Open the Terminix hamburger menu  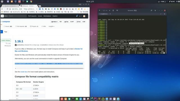(x=155, y=10)
